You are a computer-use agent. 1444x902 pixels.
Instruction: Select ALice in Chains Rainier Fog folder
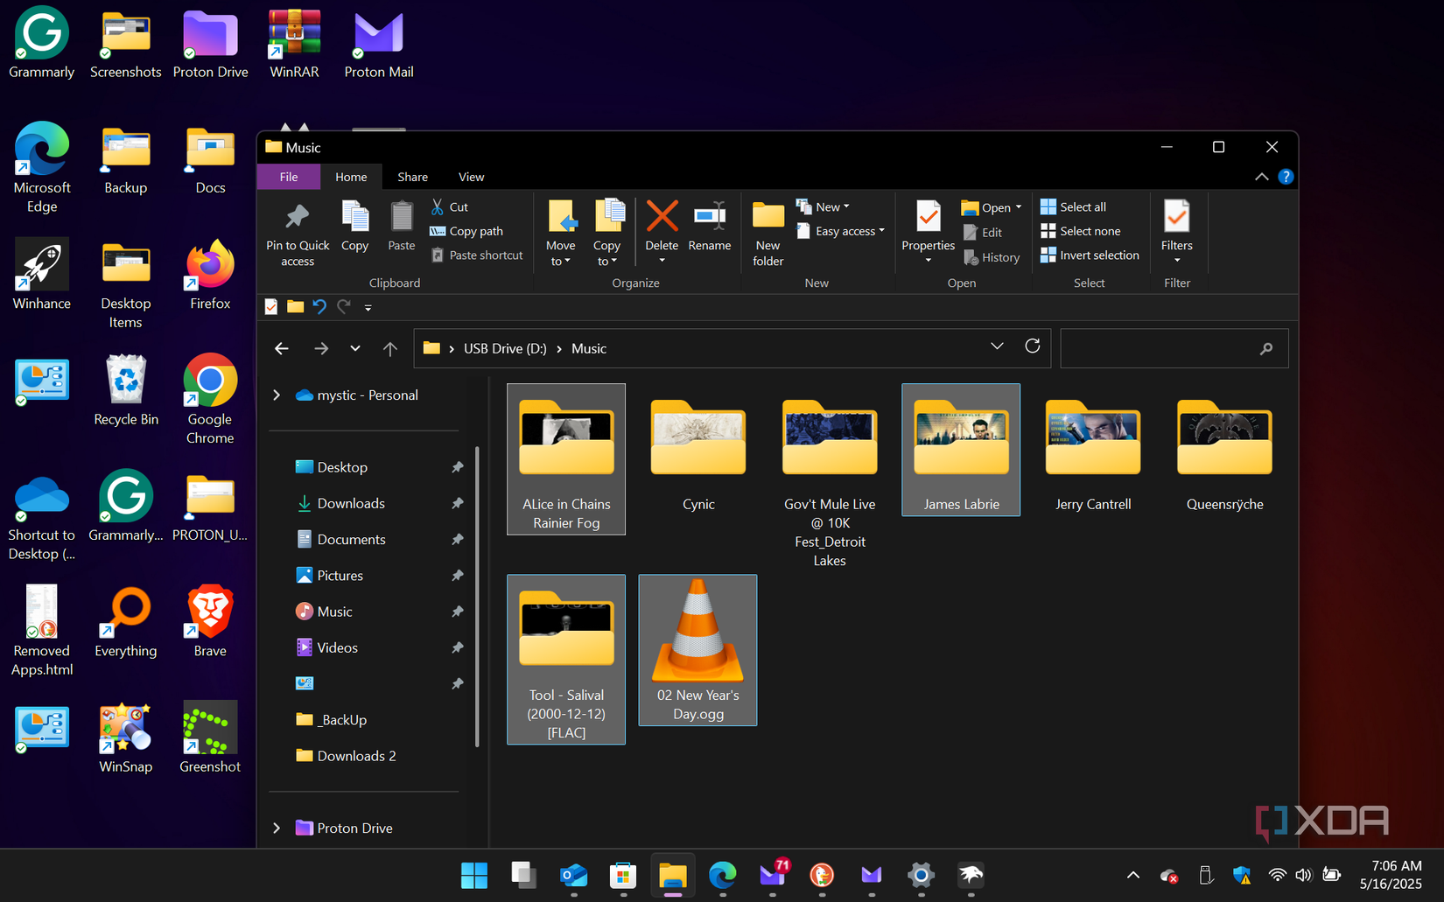tap(566, 459)
